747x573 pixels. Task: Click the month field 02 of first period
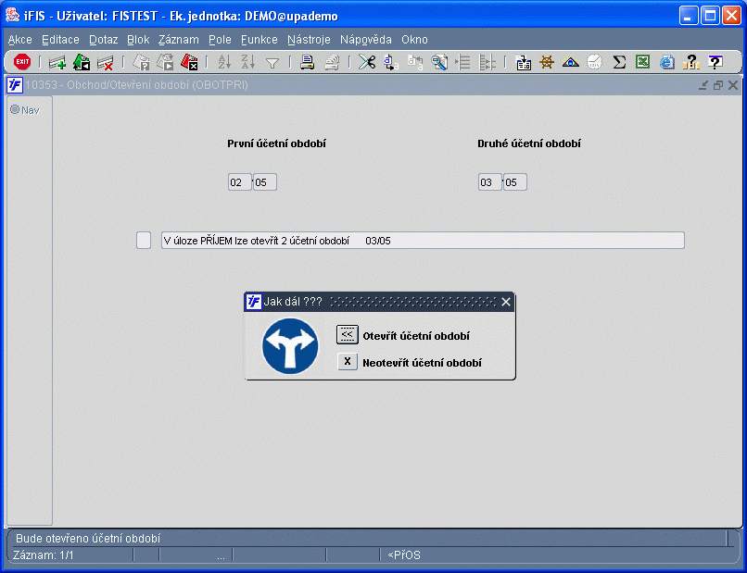click(x=240, y=182)
